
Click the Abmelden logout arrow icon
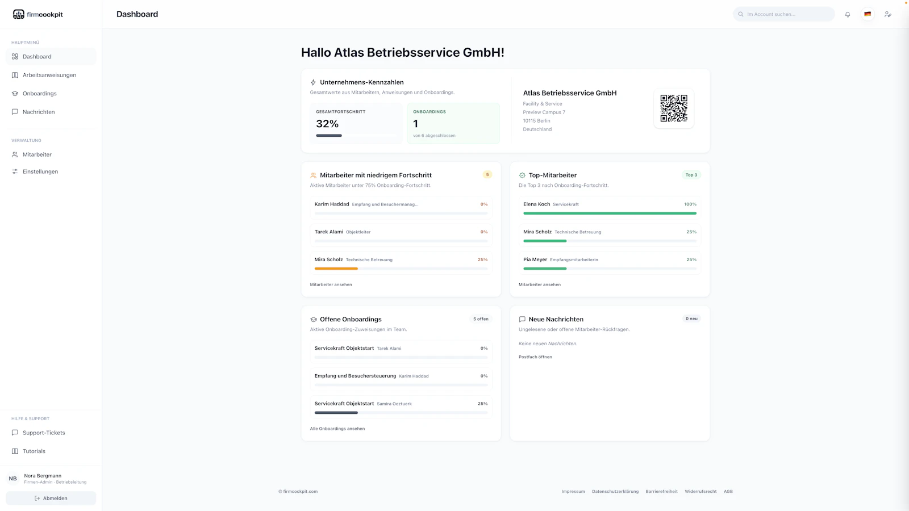37,499
